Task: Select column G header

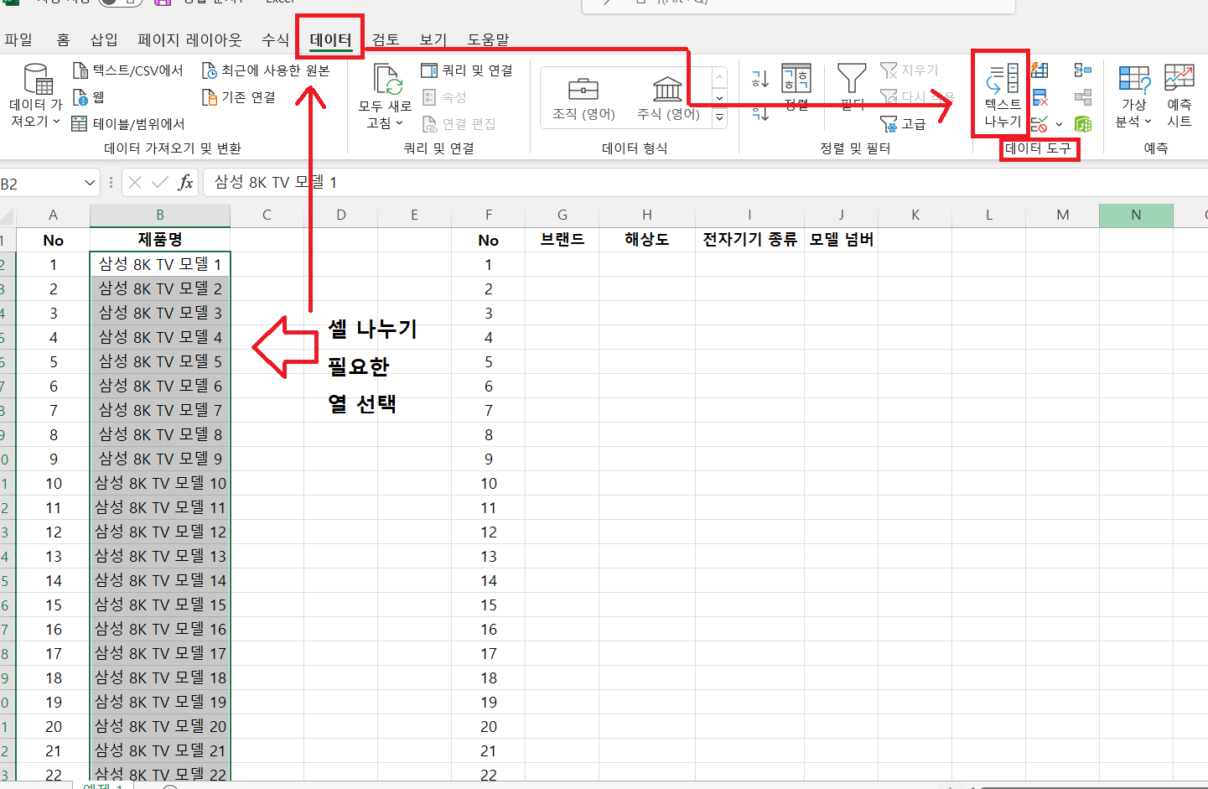Action: tap(563, 215)
